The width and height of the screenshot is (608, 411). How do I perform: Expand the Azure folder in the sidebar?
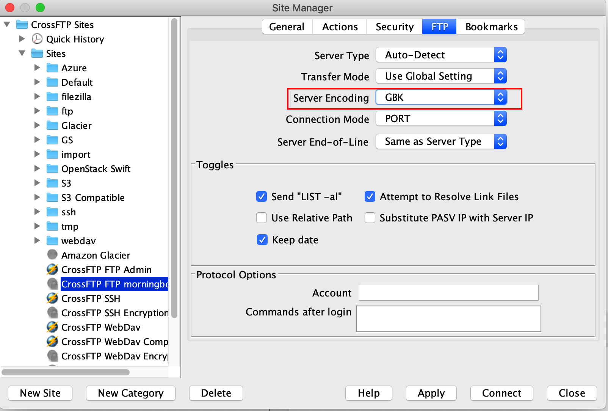coord(37,67)
